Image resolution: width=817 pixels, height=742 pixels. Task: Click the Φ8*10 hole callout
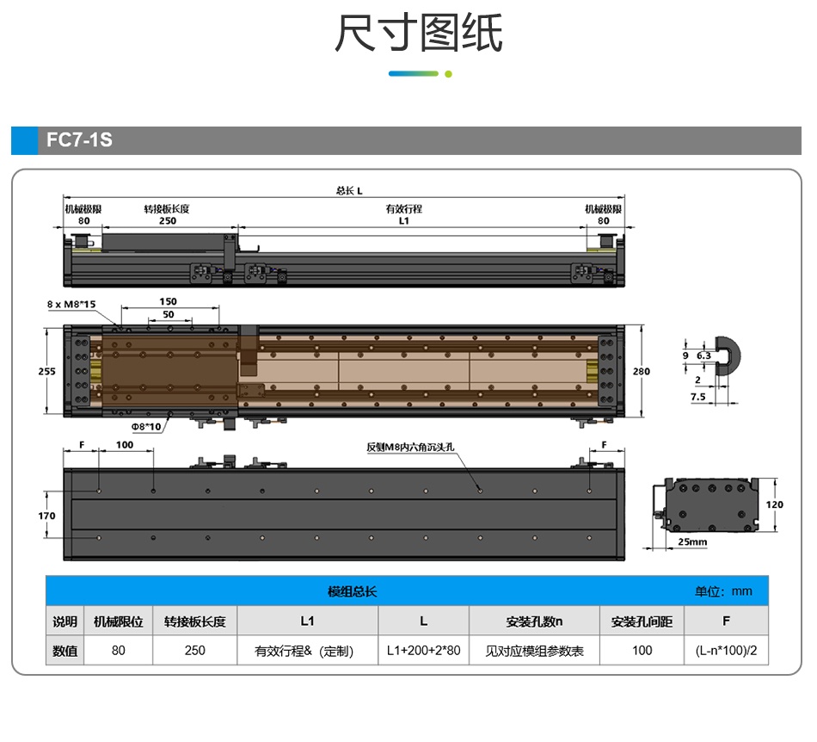pyautogui.click(x=146, y=426)
